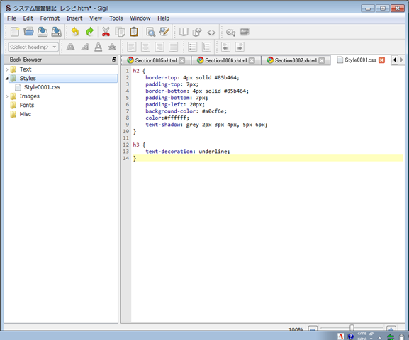This screenshot has height=340, width=409.
Task: Expand the Images folder
Action: pos(7,96)
